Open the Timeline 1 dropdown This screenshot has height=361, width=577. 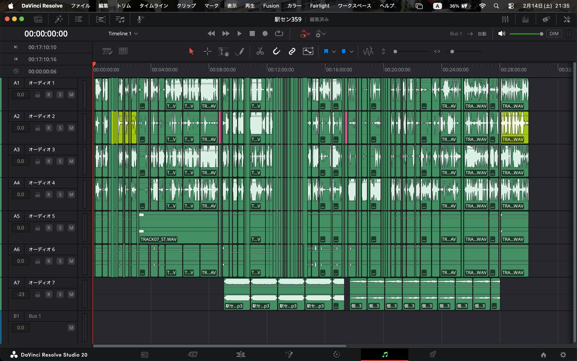(x=123, y=34)
